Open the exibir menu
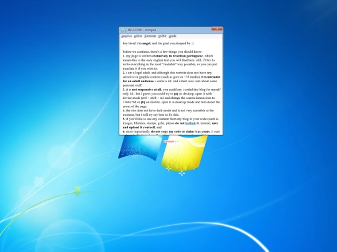The width and height of the screenshot is (337, 252). click(x=162, y=36)
